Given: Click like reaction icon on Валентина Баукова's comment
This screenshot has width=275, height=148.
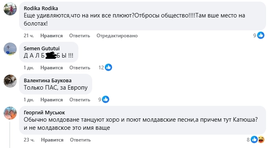Looking at the screenshot, I should [x=106, y=99].
